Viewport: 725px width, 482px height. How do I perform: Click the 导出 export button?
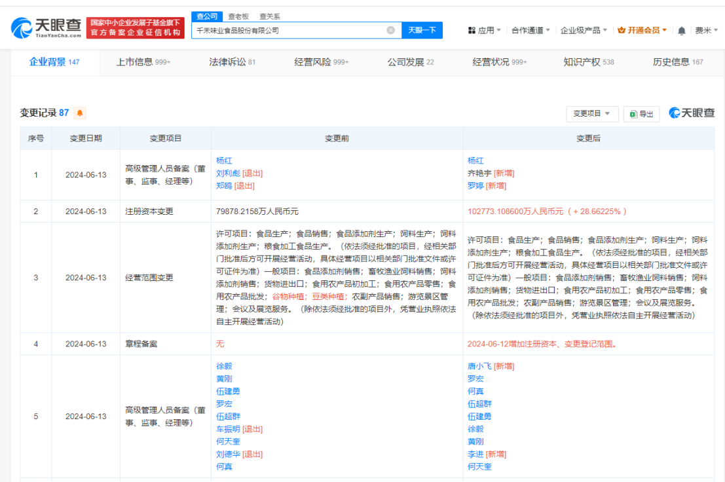tap(641, 114)
